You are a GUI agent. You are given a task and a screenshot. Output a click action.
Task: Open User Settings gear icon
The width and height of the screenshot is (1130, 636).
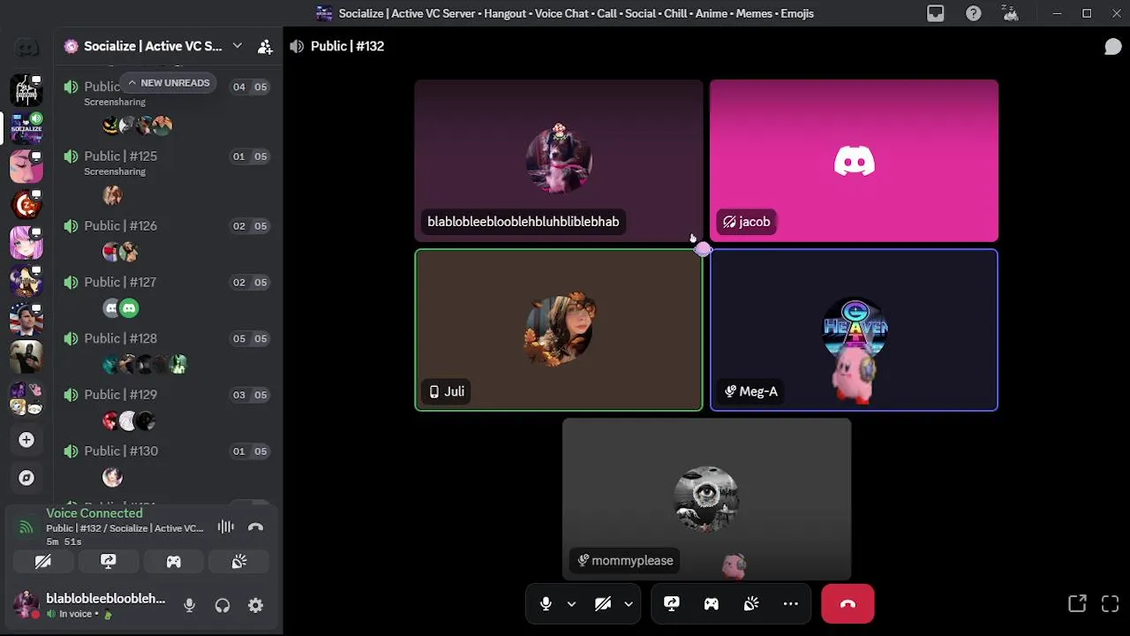click(x=255, y=605)
